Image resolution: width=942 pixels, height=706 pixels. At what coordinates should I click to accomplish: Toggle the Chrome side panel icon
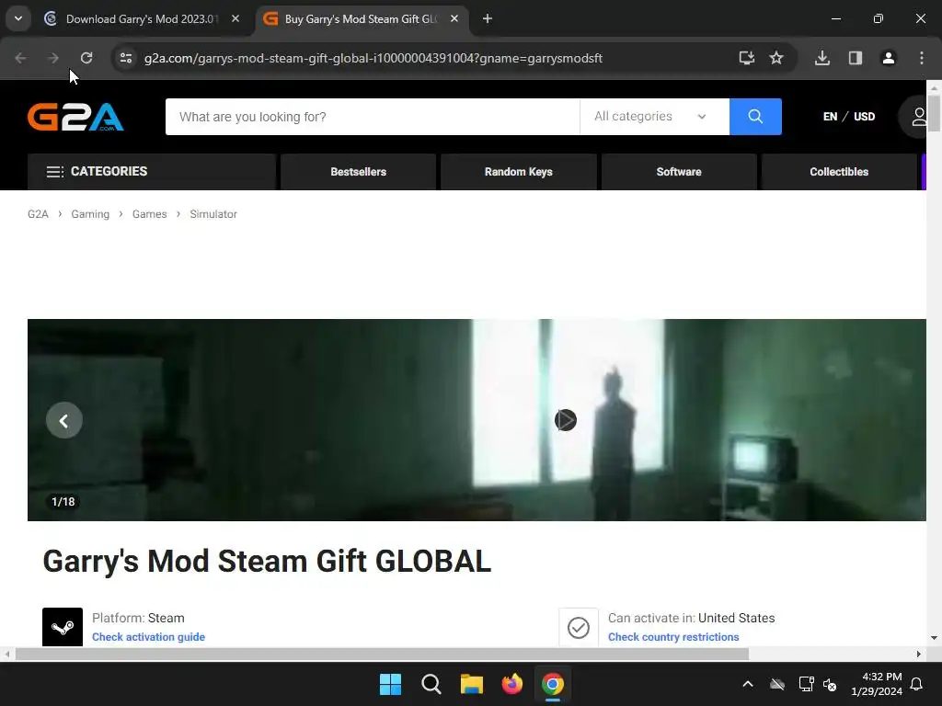[856, 58]
